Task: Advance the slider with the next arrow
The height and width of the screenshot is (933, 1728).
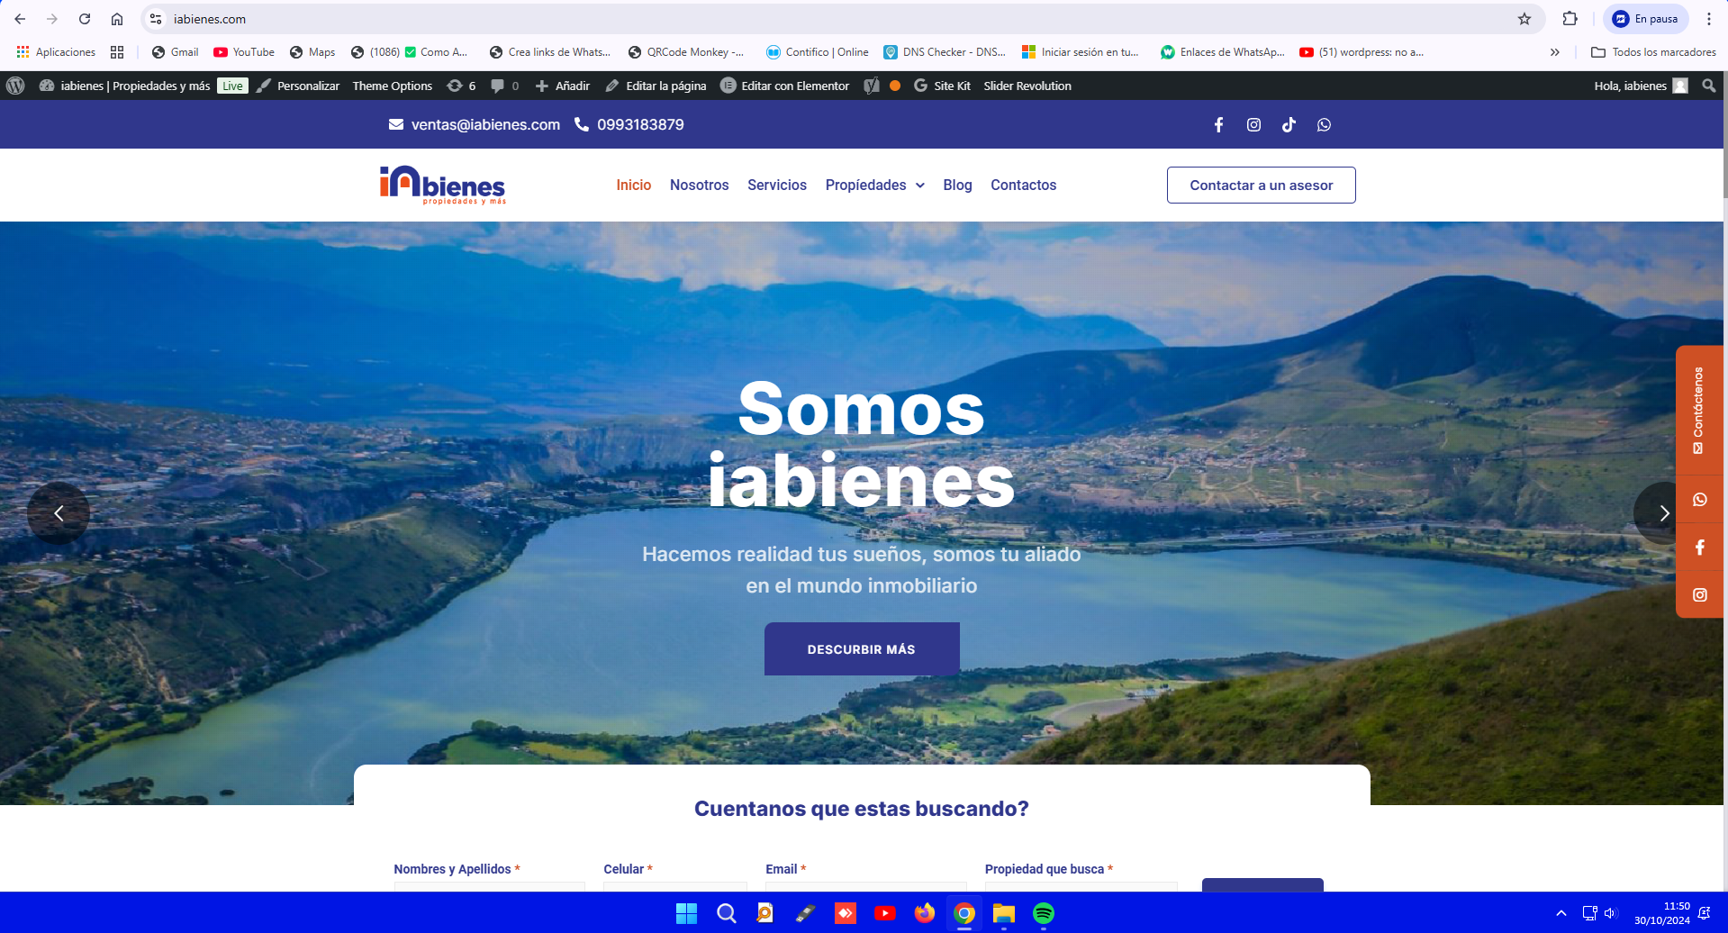Action: tap(1663, 513)
